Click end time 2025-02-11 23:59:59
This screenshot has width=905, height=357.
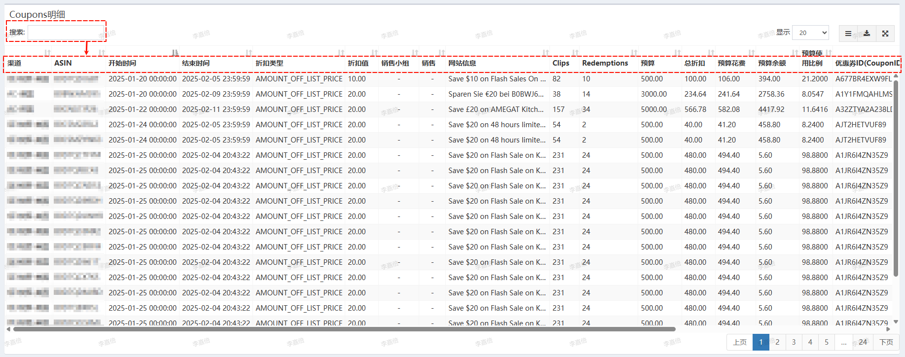[216, 109]
